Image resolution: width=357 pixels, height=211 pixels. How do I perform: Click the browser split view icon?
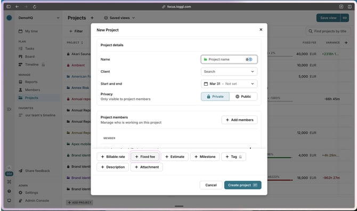(x=350, y=6)
